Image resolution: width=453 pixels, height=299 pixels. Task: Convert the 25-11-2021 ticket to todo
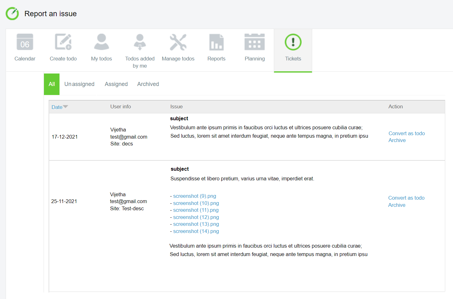coord(406,198)
